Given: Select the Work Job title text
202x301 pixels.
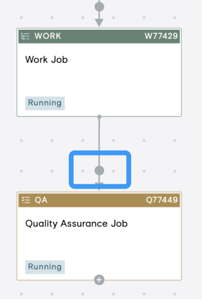Looking at the screenshot, I should coord(47,59).
